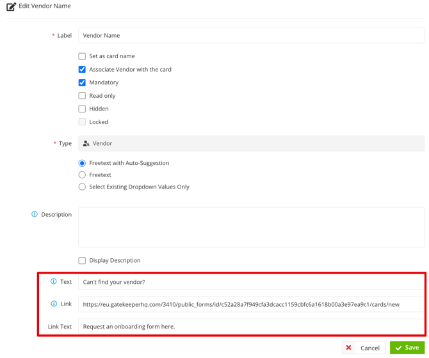429x358 pixels.
Task: Enable the Display Description checkbox
Action: point(82,261)
